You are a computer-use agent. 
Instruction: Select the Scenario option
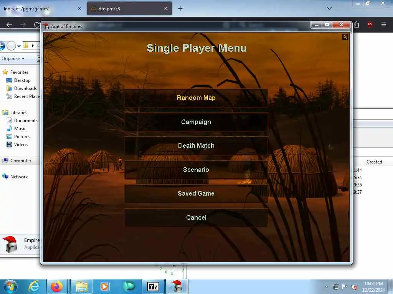point(196,170)
